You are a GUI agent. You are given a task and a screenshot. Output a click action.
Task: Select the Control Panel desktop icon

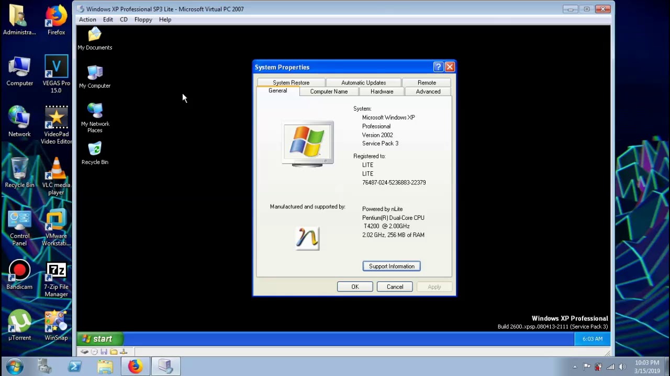19,227
